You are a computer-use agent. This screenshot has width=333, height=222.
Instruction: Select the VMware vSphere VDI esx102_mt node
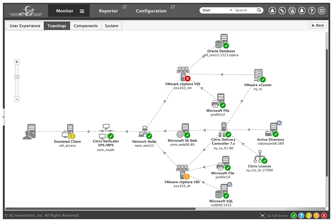tap(183, 74)
